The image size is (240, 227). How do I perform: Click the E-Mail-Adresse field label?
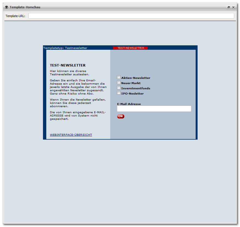(x=129, y=104)
